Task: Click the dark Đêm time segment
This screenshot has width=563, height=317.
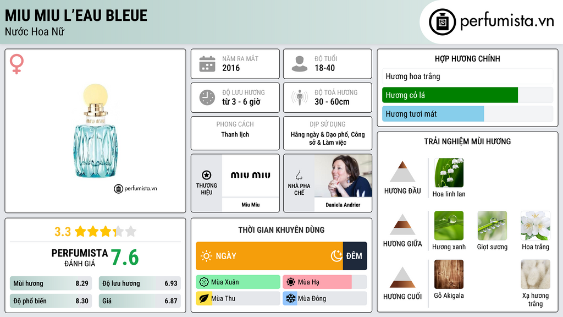Action: tap(355, 256)
